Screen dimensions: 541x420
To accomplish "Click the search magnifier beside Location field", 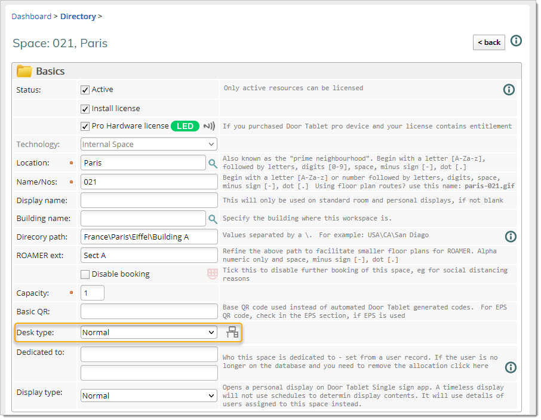I will coord(213,163).
